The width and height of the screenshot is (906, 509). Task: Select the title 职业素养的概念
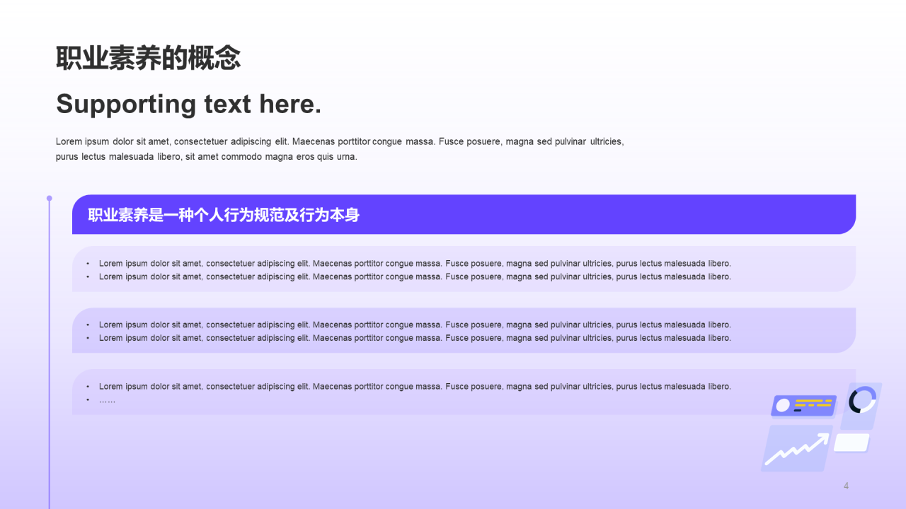(148, 58)
